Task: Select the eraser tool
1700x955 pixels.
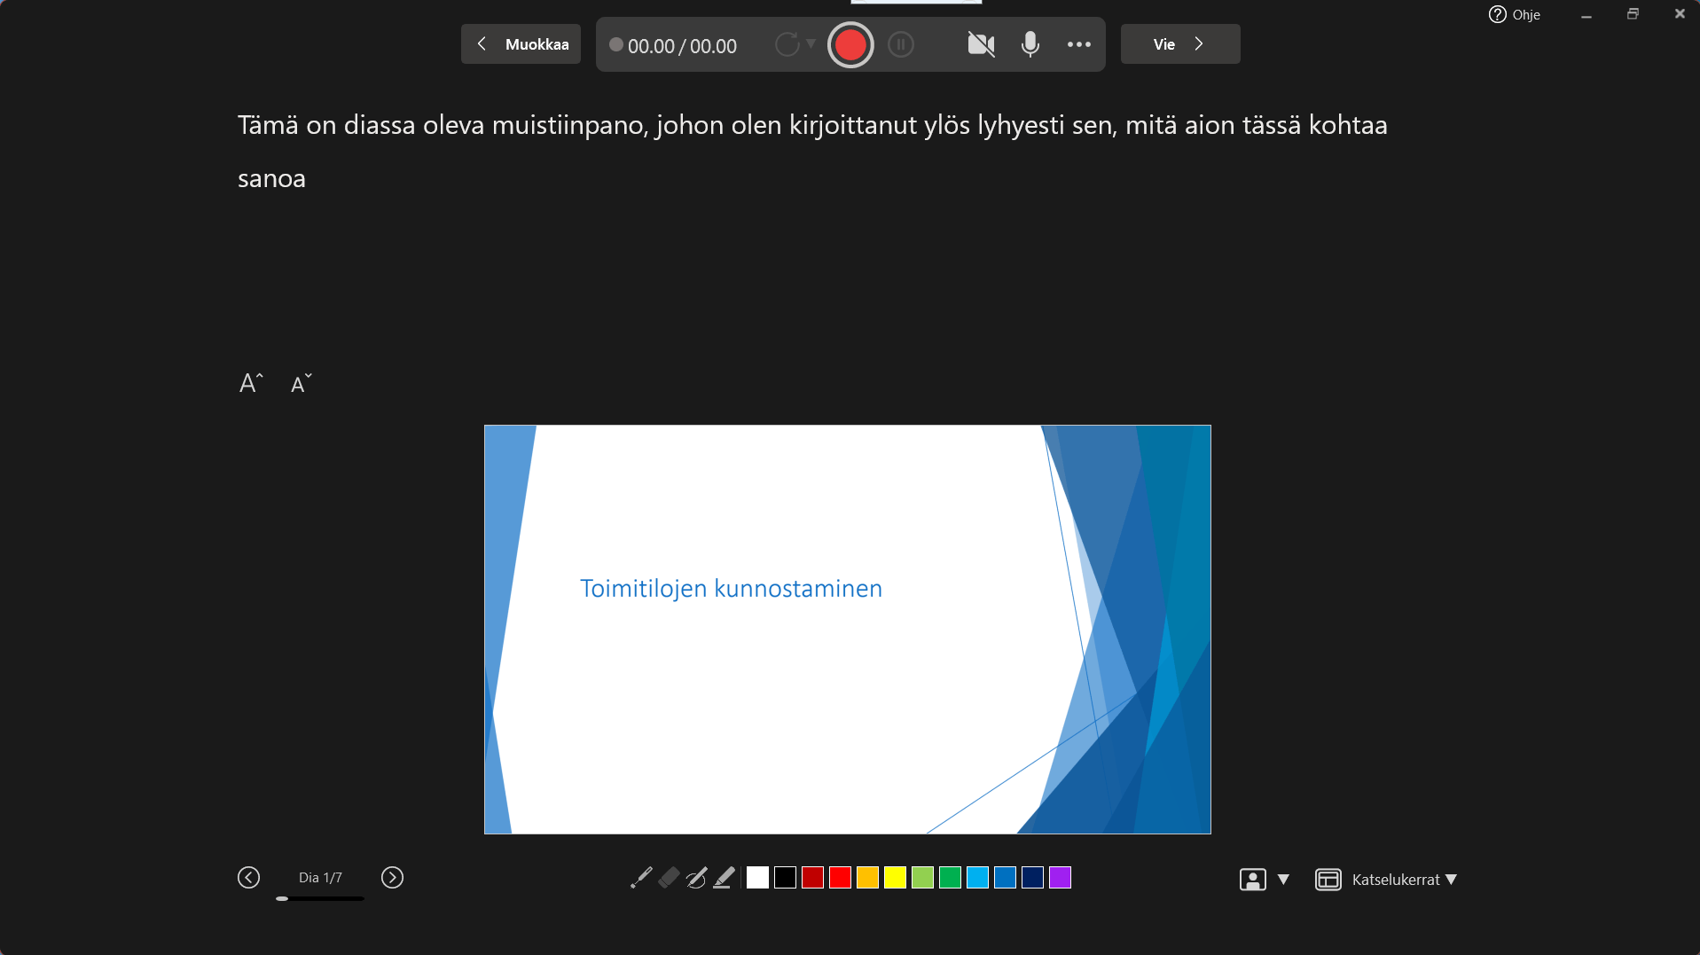Action: (669, 878)
